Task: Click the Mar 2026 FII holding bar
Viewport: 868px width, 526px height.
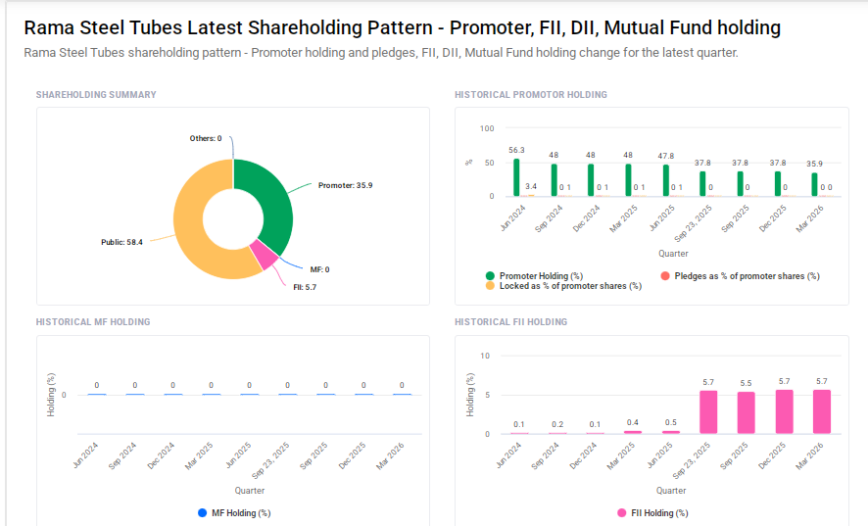Action: tap(822, 412)
